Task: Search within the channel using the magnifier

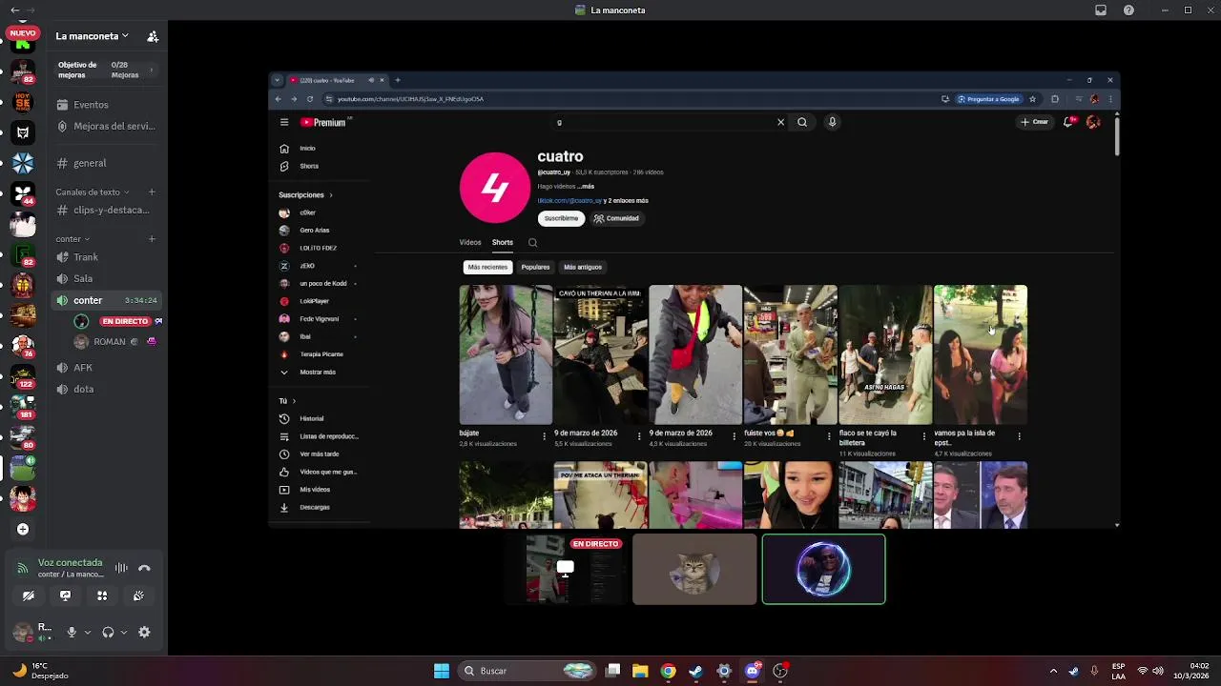Action: click(x=532, y=242)
